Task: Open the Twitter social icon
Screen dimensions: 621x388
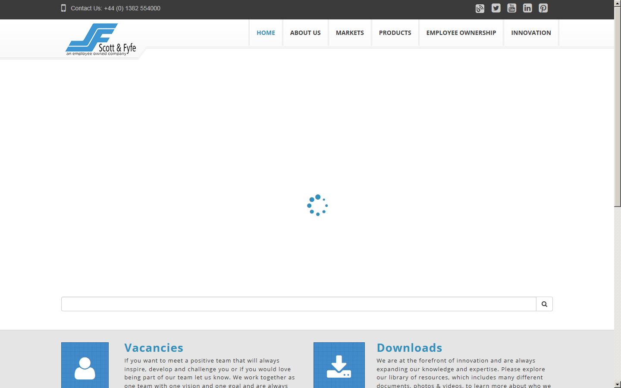Action: pyautogui.click(x=496, y=8)
